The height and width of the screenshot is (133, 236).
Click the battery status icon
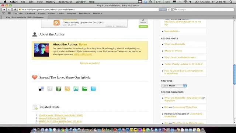coord(197,2)
